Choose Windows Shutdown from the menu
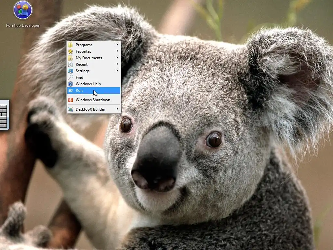This screenshot has height=250, width=333. [94, 100]
